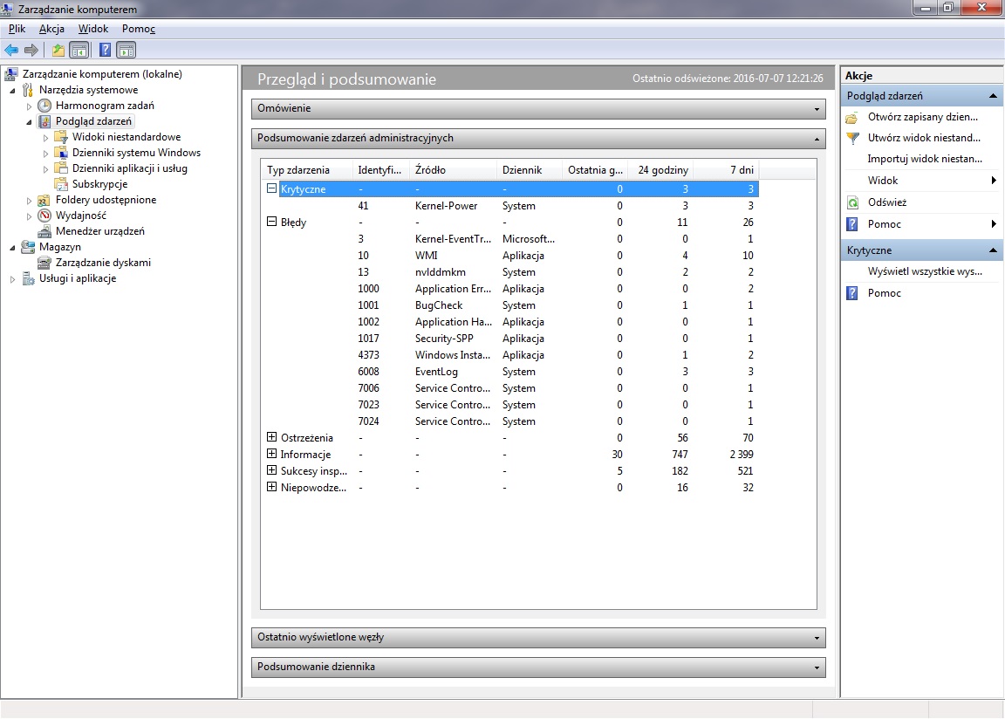The height and width of the screenshot is (719, 1005).
Task: Expand the Widoki niestandardowe arrow
Action: tap(45, 138)
